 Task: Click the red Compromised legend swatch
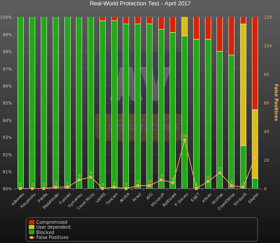tap(31, 222)
